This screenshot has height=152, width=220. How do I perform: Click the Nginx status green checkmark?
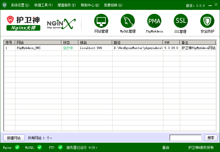[x=17, y=147]
